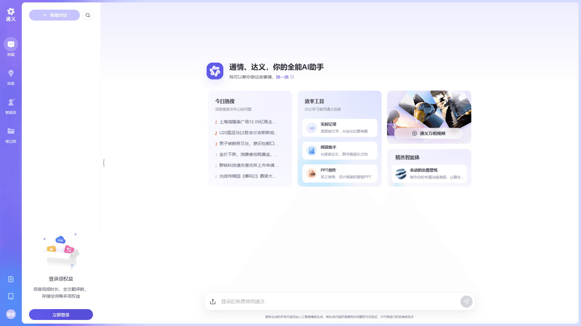Click the 今日热搜 heading
Image resolution: width=581 pixels, height=326 pixels.
click(x=225, y=101)
